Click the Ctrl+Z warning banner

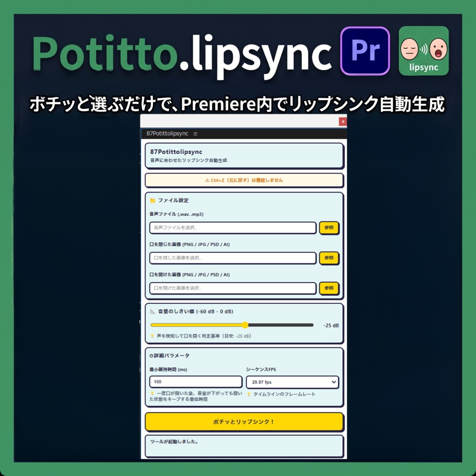pos(245,180)
